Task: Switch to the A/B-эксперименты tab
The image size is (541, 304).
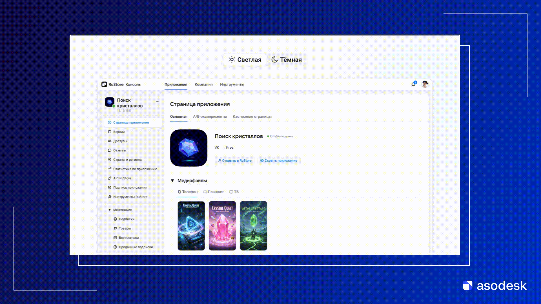Action: [210, 117]
